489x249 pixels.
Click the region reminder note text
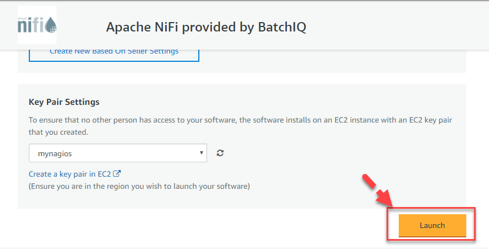point(139,186)
